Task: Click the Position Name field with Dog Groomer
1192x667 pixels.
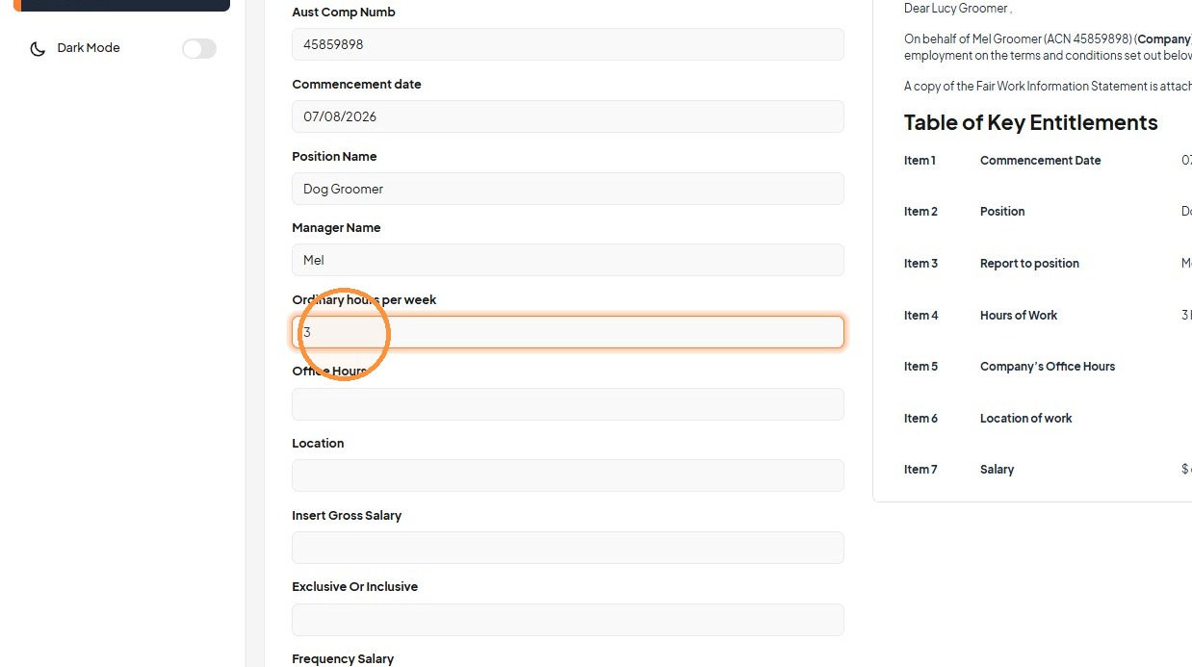Action: pos(567,189)
